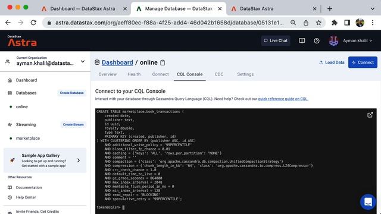
Task: Click the user avatar icon in header
Action: [333, 41]
